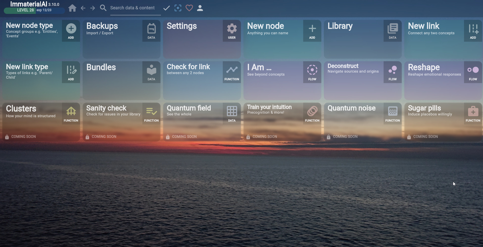Click the FLOW icon on the Reshape tile
The image size is (483, 247).
click(x=473, y=70)
